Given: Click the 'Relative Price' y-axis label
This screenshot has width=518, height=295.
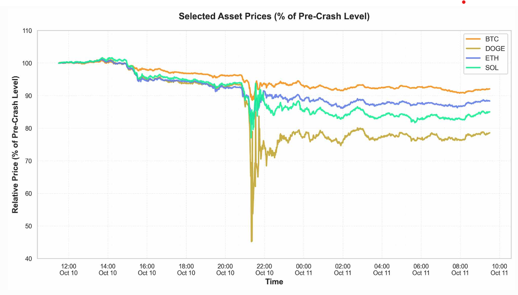Looking at the screenshot, I should [x=16, y=144].
